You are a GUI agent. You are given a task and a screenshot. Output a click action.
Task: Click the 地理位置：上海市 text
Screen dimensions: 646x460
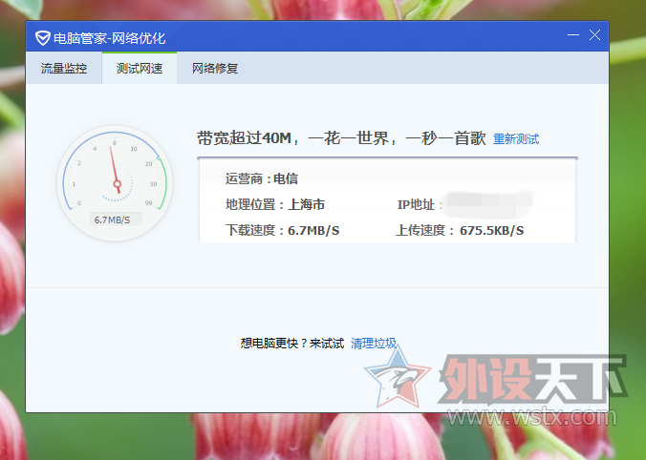(275, 204)
